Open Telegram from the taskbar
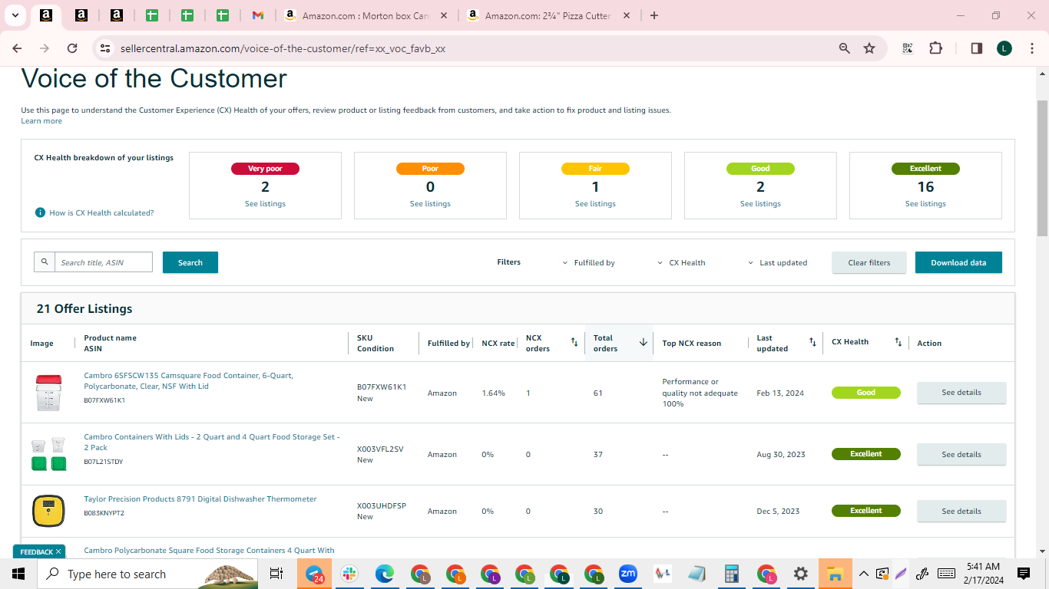Viewport: 1049px width, 589px height. coord(314,574)
